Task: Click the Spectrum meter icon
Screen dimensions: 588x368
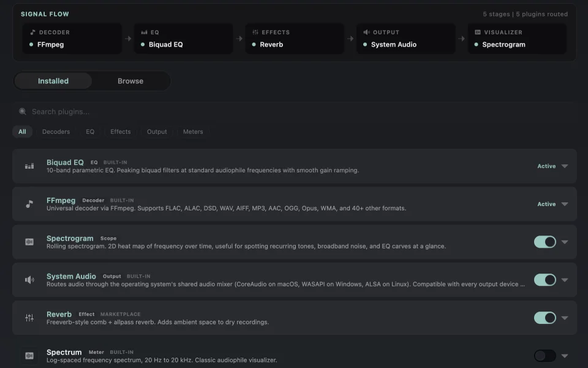Action: tap(29, 356)
